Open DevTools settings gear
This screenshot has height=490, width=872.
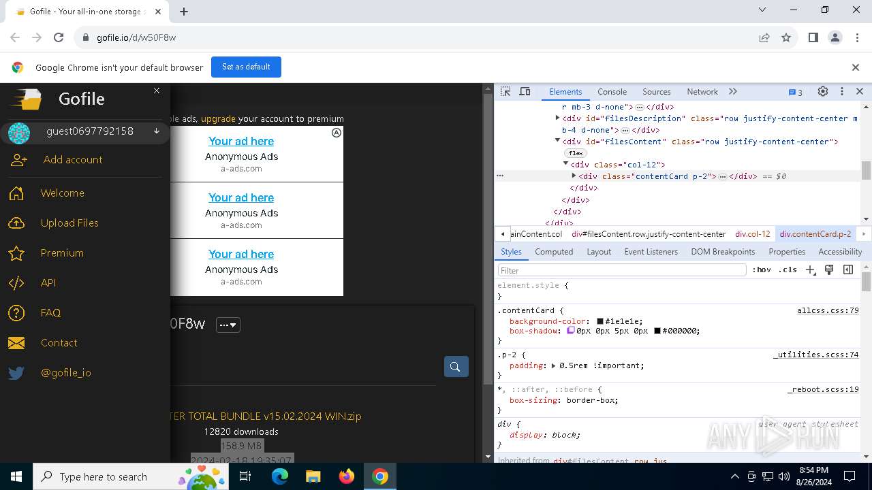click(823, 91)
